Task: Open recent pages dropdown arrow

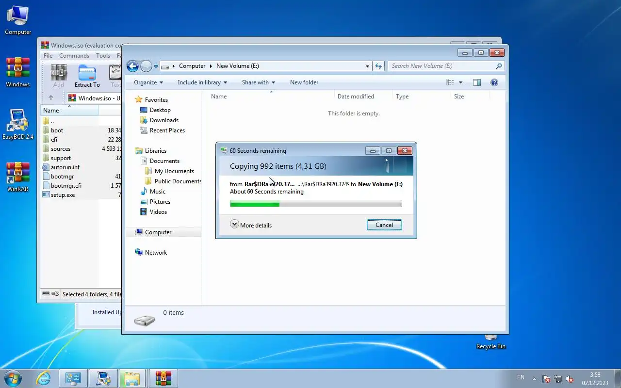Action: click(156, 66)
